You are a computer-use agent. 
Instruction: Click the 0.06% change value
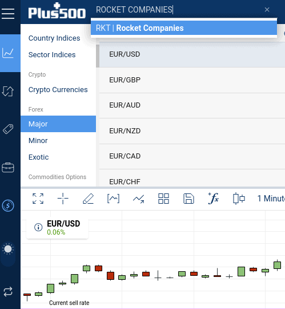56,232
